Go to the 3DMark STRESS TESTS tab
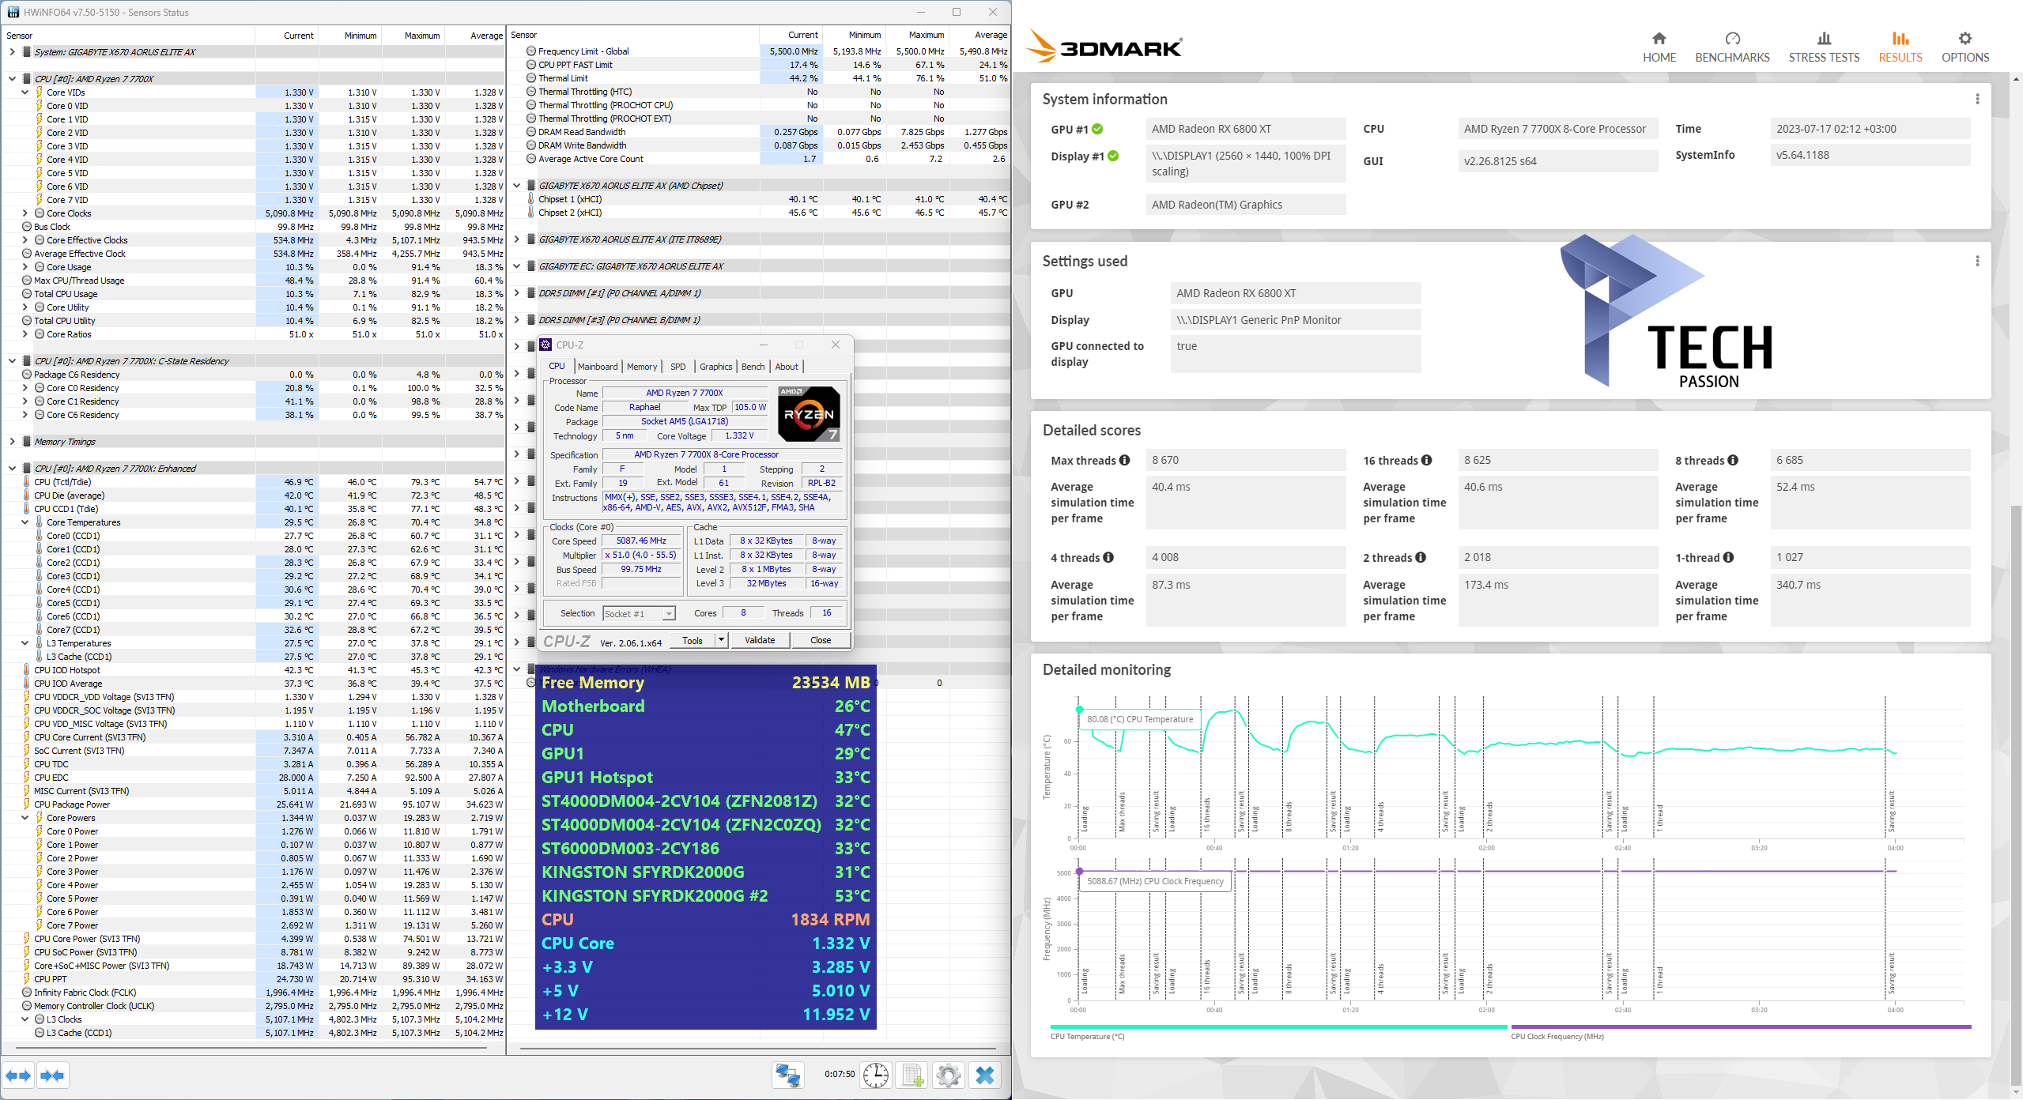Viewport: 2023px width, 1100px height. pyautogui.click(x=1823, y=47)
